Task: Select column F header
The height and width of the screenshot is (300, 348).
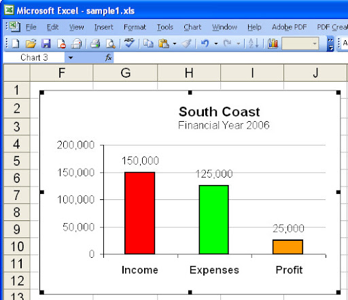Action: coord(61,73)
